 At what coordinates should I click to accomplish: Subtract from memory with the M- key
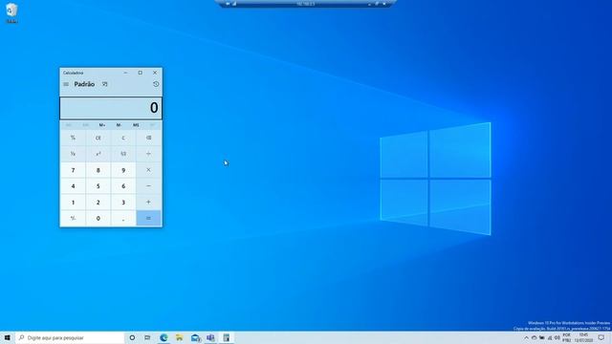[119, 125]
